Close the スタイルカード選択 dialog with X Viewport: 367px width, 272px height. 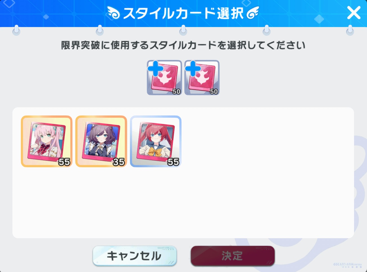point(353,13)
